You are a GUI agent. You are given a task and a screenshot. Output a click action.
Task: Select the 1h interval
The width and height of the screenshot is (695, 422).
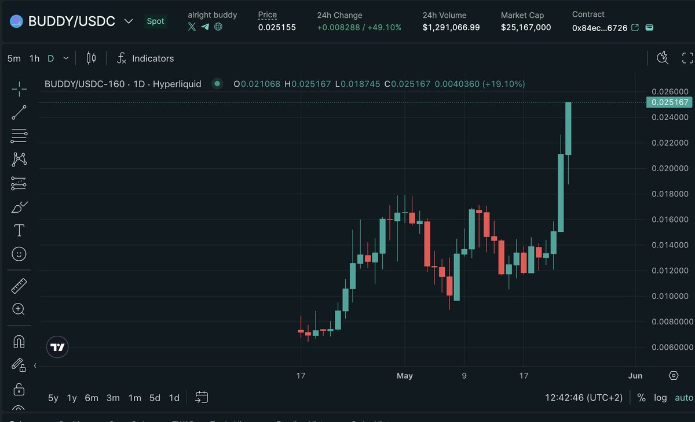coord(35,58)
